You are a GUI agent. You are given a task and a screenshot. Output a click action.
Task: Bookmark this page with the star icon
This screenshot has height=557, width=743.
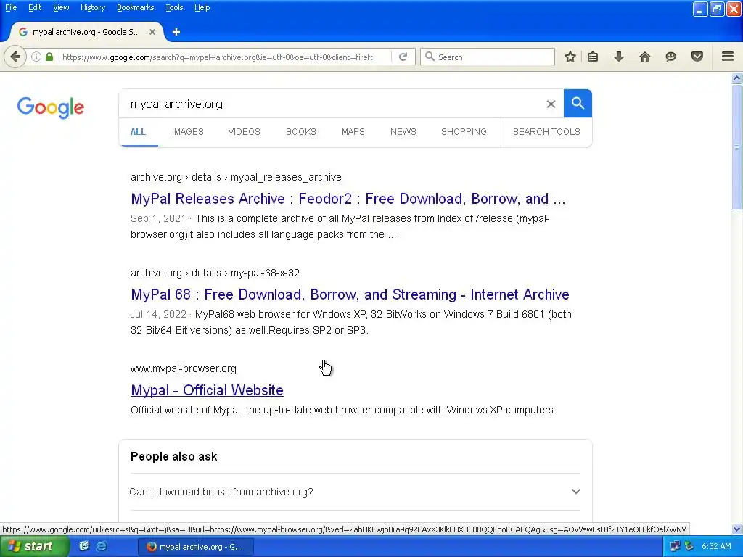[570, 57]
